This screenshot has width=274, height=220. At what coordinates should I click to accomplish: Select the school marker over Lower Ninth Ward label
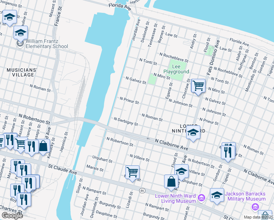tap(193, 133)
